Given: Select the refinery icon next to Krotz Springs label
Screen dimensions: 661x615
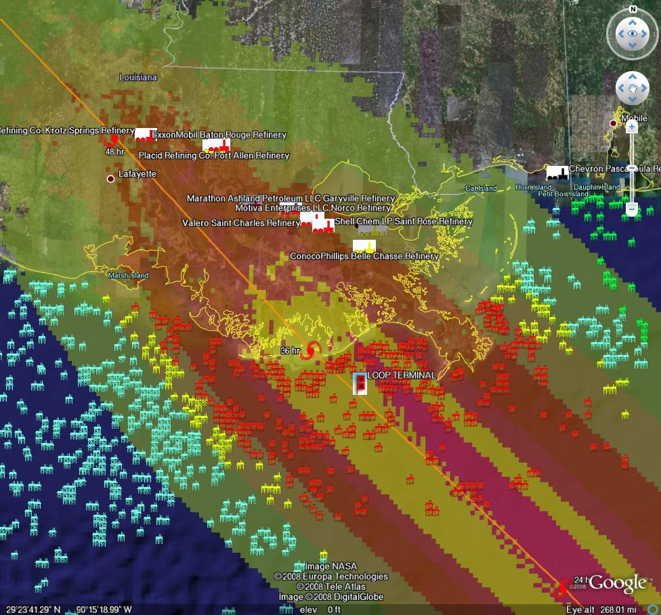Looking at the screenshot, I should [146, 135].
